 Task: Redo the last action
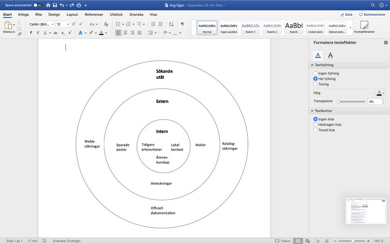[x=72, y=5]
